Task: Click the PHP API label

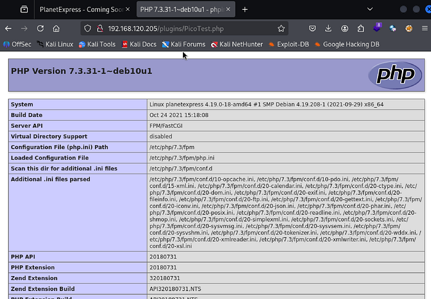Action: 23,257
